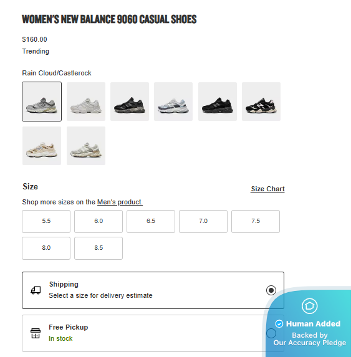Viewport: 351px width, 357px height.
Task: Select size 6.5 button
Action: (151, 221)
